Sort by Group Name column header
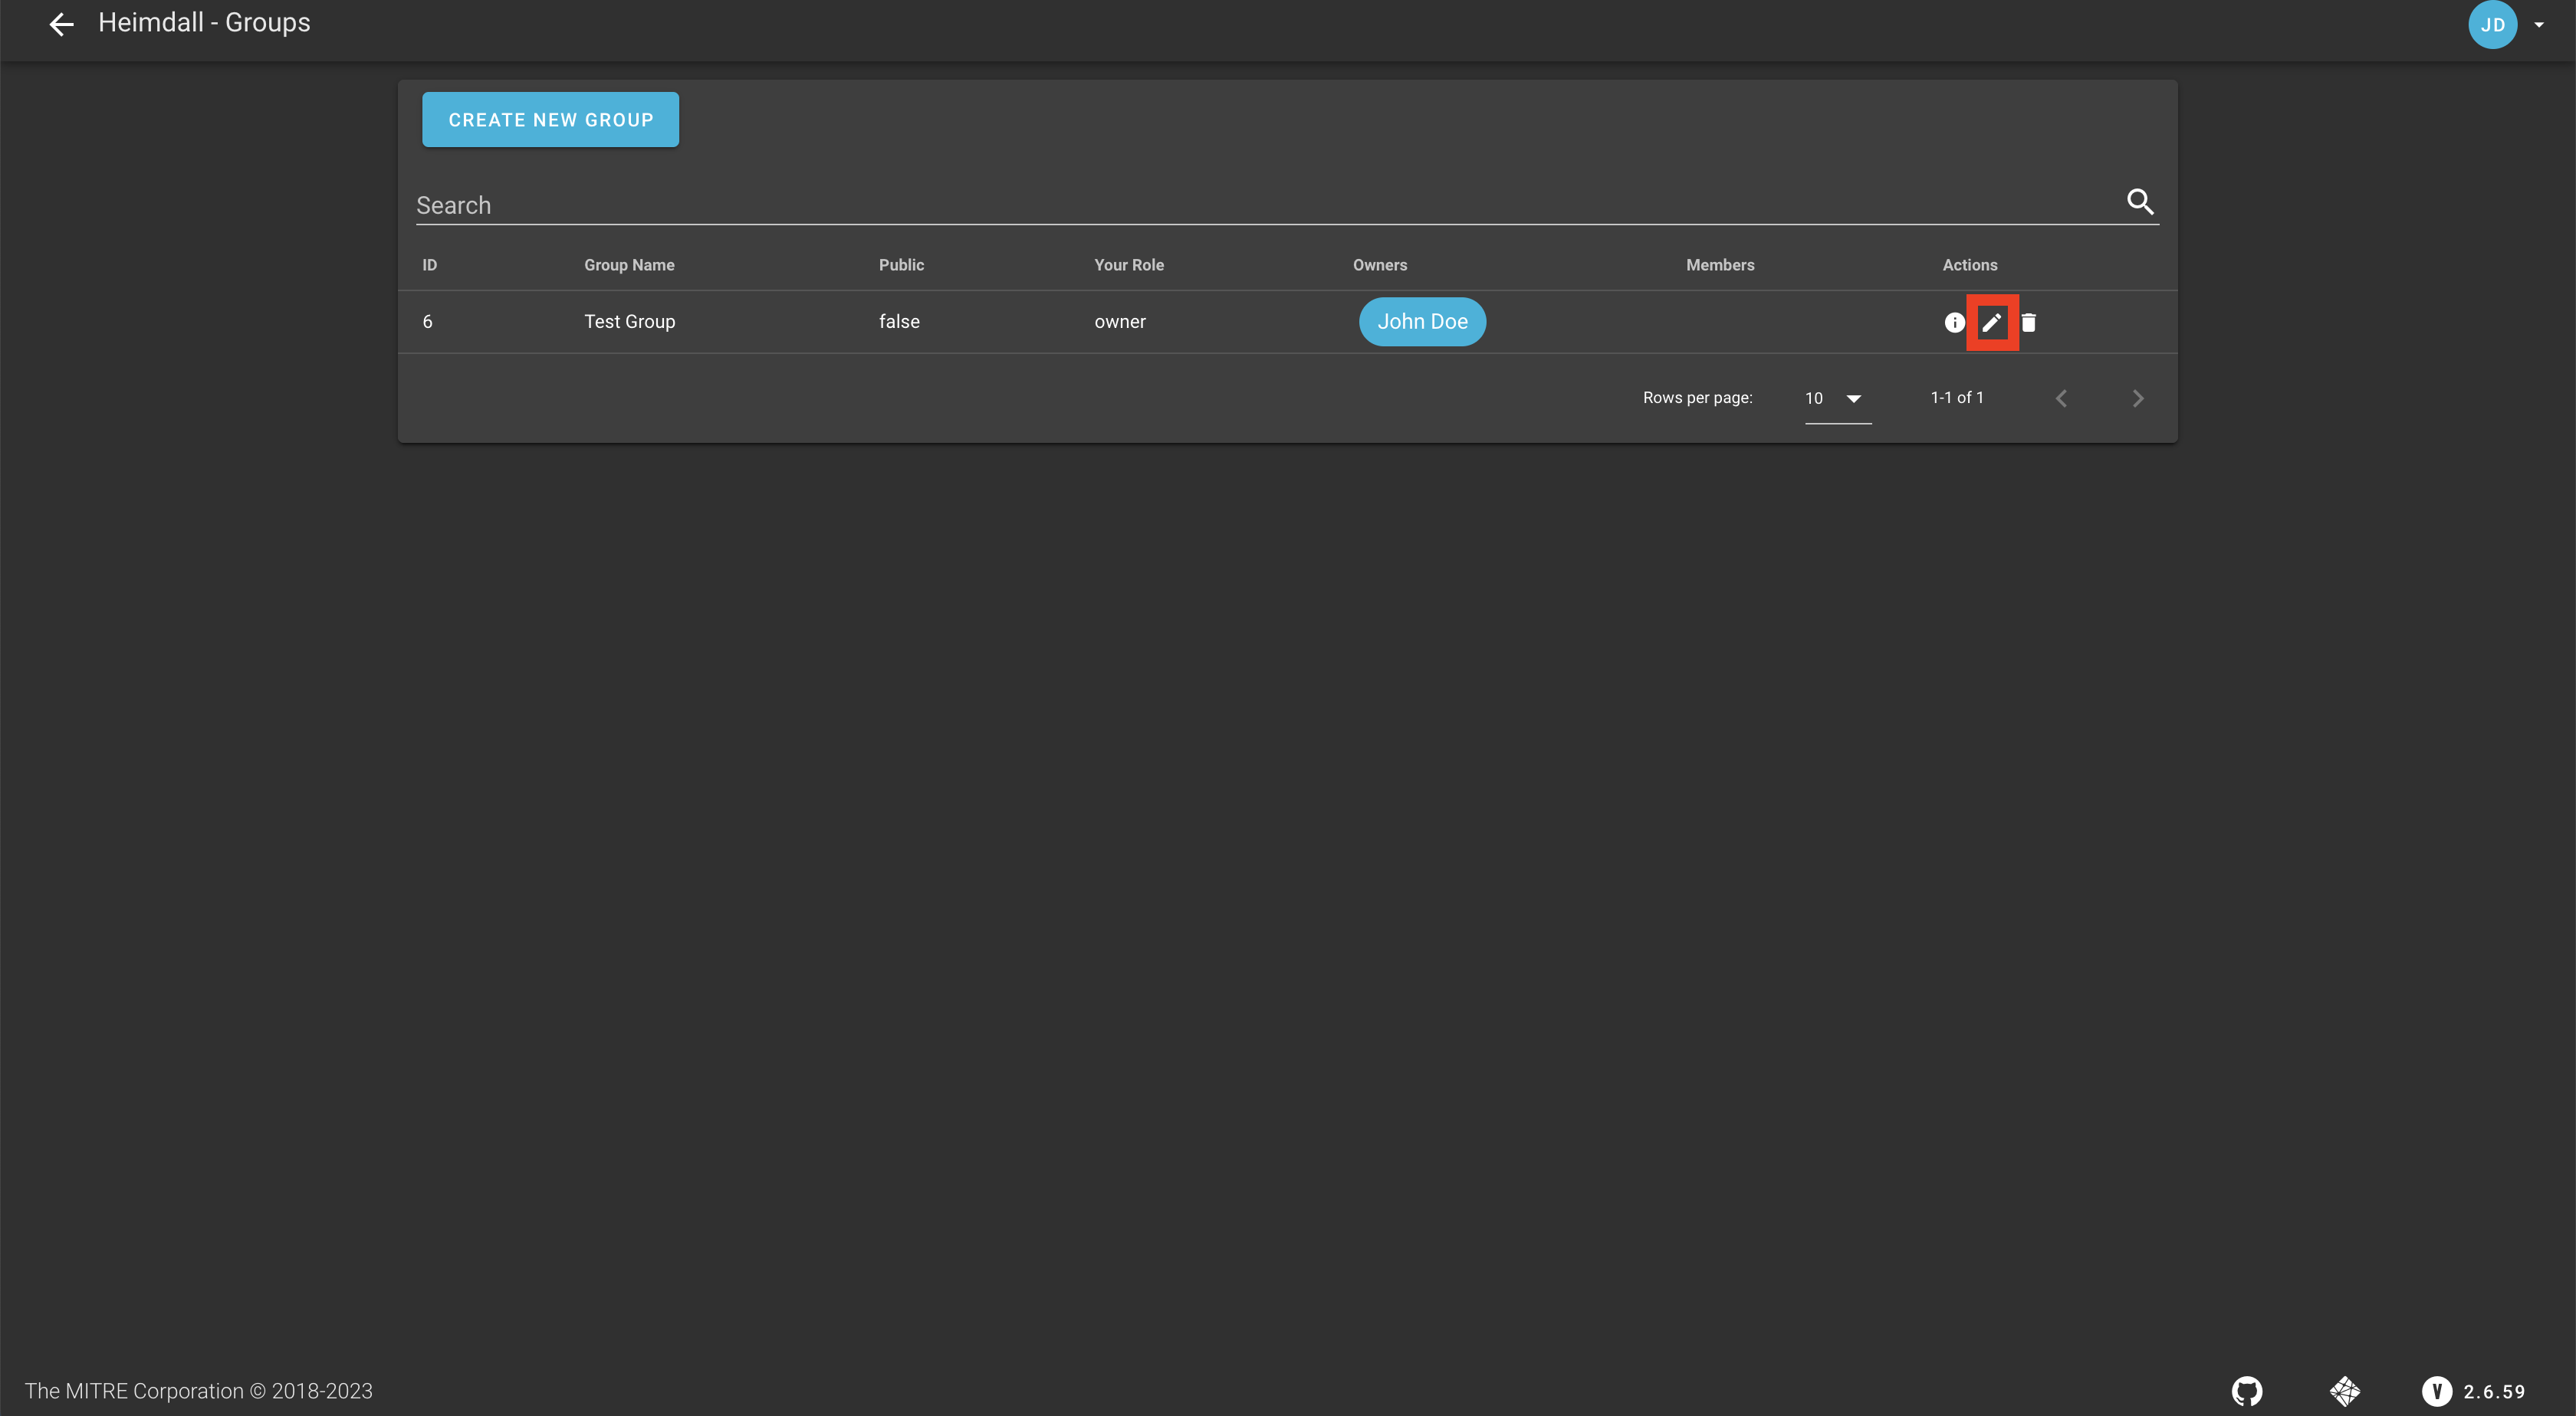The width and height of the screenshot is (2576, 1416). click(629, 265)
